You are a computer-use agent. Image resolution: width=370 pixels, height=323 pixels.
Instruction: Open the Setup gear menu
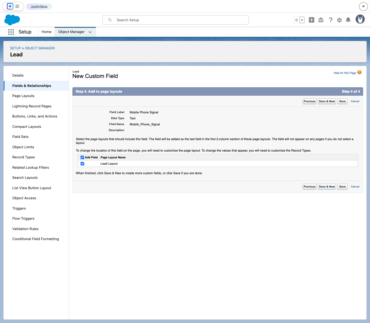[339, 20]
